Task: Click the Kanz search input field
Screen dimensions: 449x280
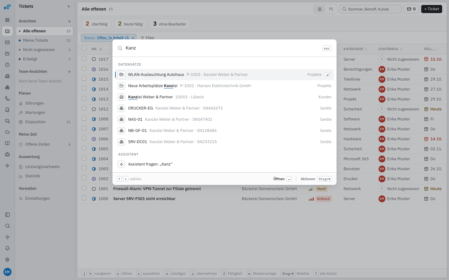Action: pos(223,48)
